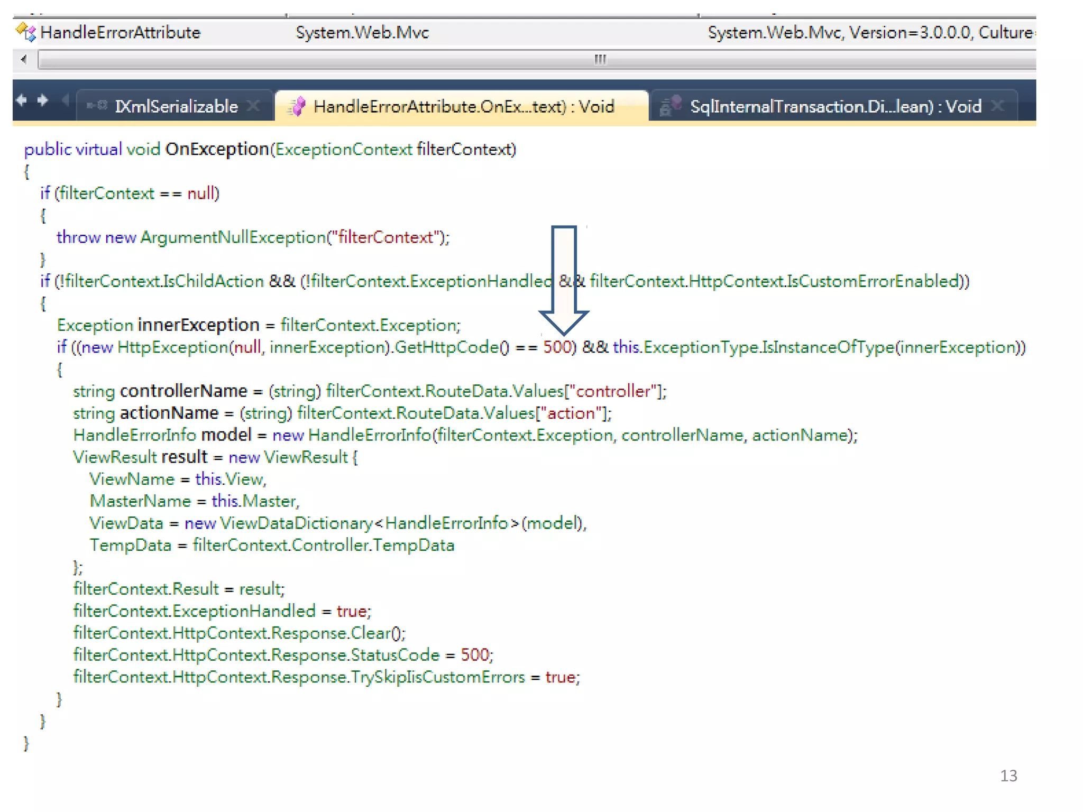The height and width of the screenshot is (812, 1083).
Task: Navigate to ExceptionContext type in method signature
Action: tap(343, 150)
